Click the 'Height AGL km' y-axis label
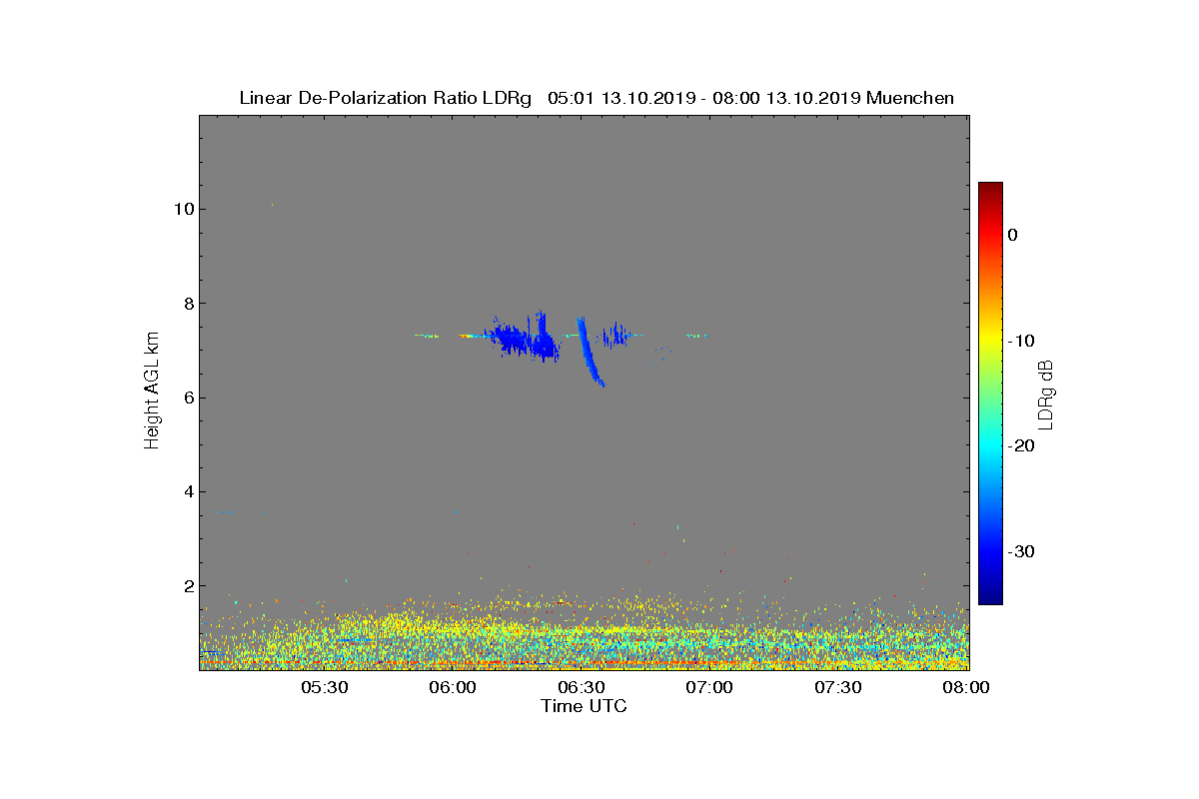This screenshot has width=1199, height=799. click(x=152, y=393)
